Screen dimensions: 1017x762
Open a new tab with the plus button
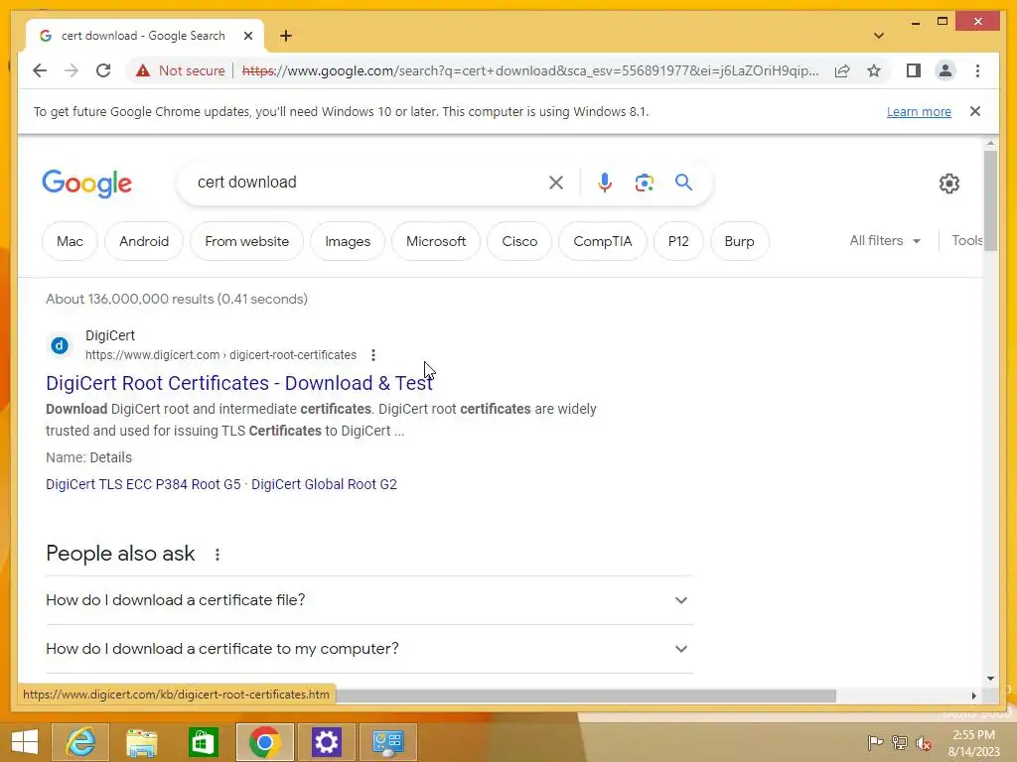tap(286, 36)
